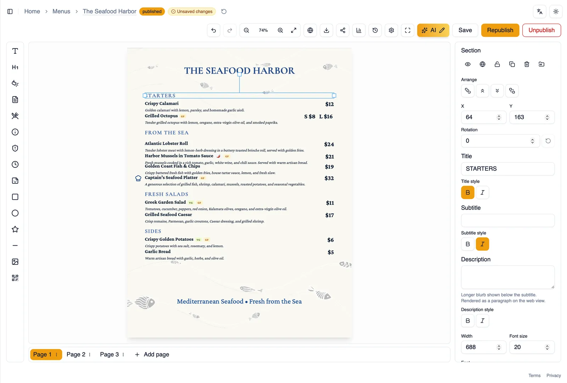Select the Text tool in left sidebar
The height and width of the screenshot is (383, 567).
[x=15, y=51]
